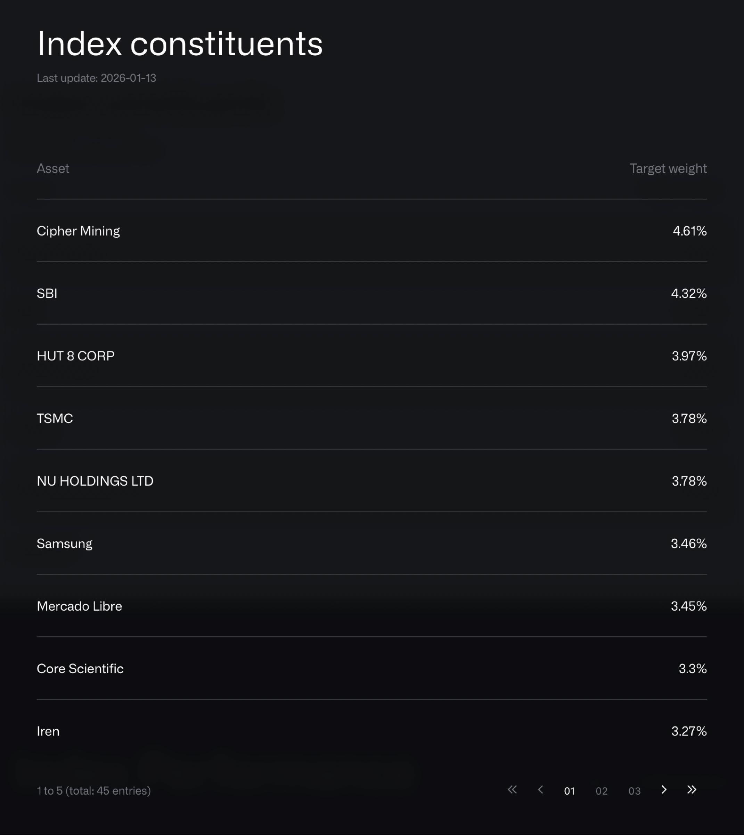Jump to the last page of results
744x835 pixels.
point(692,789)
